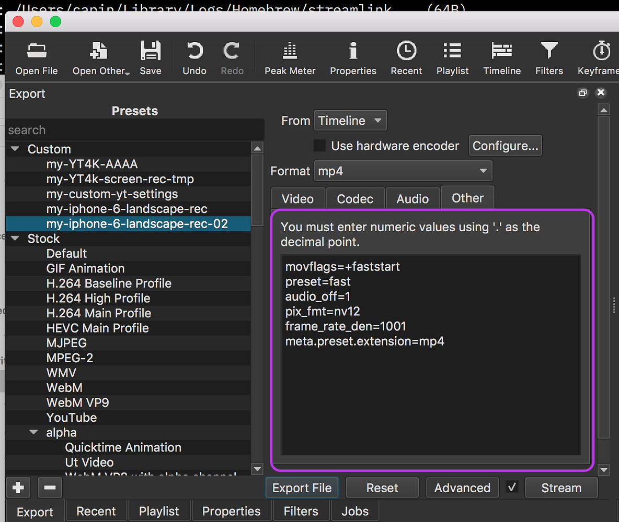Image resolution: width=619 pixels, height=522 pixels.
Task: Show the Properties panel icon
Action: coord(353,56)
